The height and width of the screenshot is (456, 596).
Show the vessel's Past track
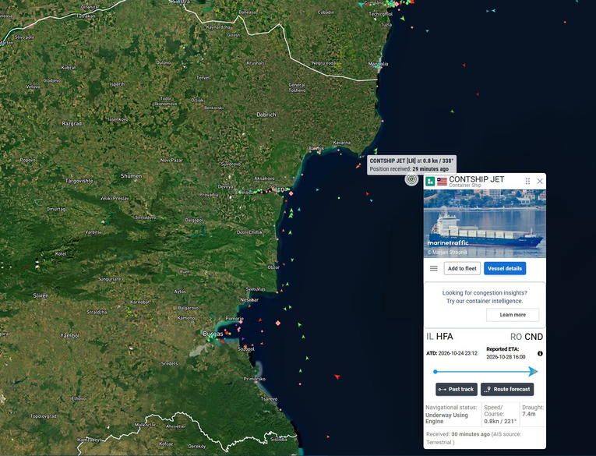coord(456,389)
